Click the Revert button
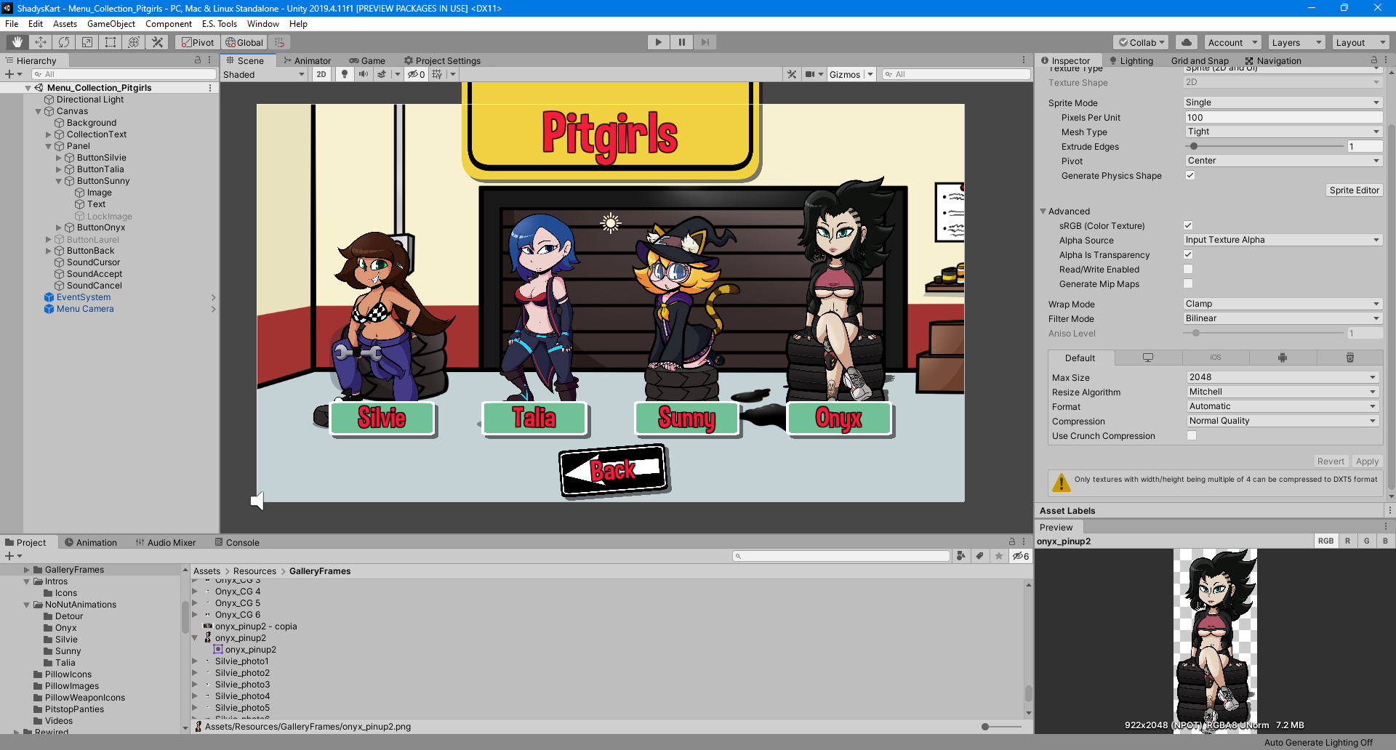This screenshot has height=750, width=1396. (x=1331, y=461)
